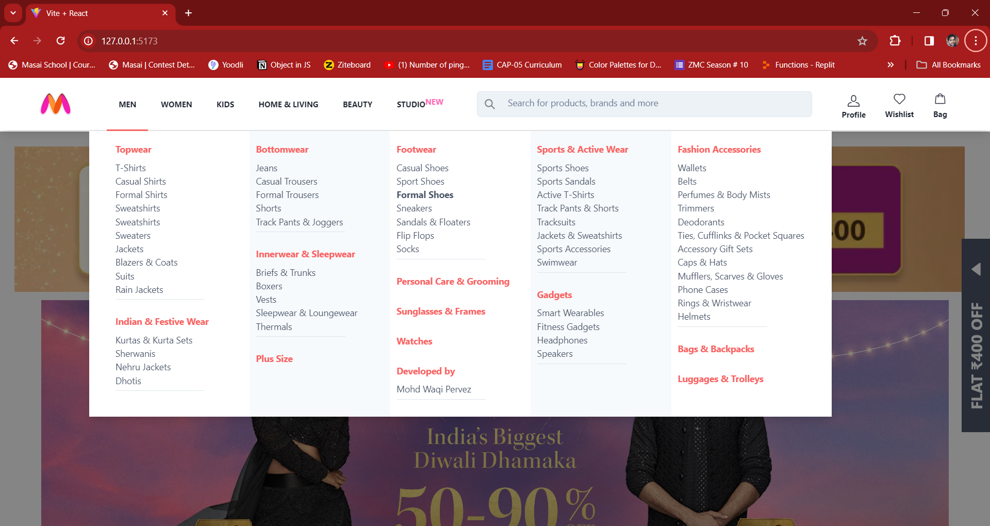990x526 pixels.
Task: Open the All Bookmarks folder
Action: [948, 65]
